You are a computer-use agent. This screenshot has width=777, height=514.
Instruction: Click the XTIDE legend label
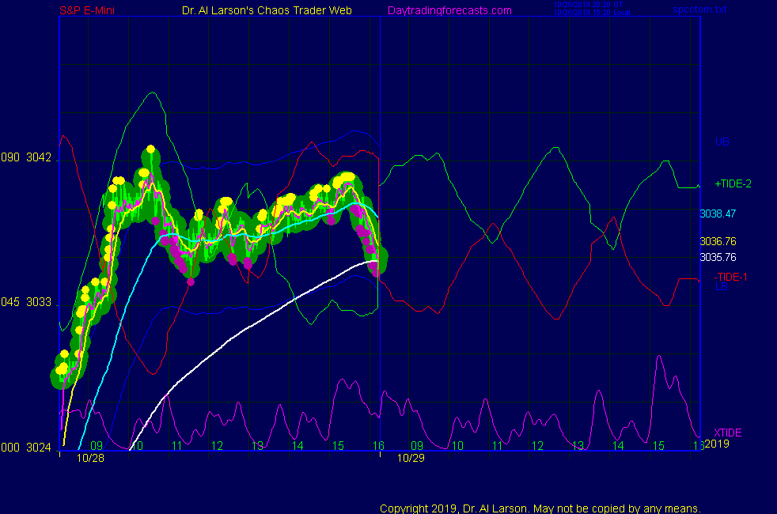point(728,433)
